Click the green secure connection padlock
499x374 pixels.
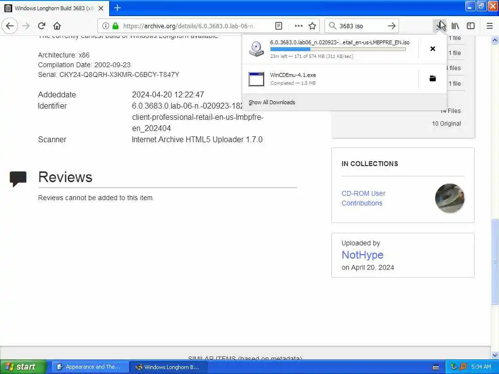coord(115,26)
